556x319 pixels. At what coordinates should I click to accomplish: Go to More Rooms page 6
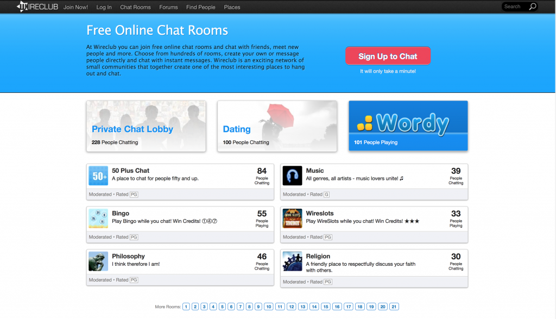[231, 307]
